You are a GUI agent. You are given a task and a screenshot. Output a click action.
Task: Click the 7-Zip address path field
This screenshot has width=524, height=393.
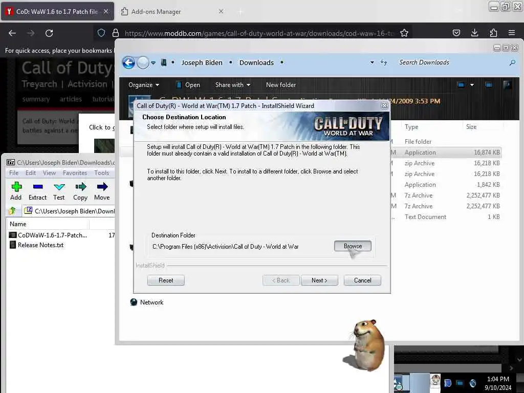pos(70,211)
